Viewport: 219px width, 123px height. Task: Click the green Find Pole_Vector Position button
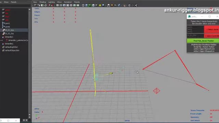pos(203,41)
